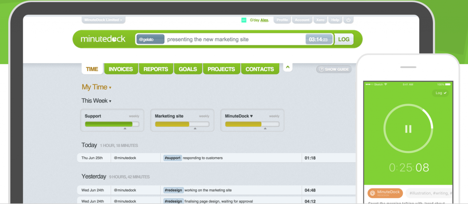Switch to the INVOICES tab
This screenshot has width=468, height=204.
click(x=121, y=69)
